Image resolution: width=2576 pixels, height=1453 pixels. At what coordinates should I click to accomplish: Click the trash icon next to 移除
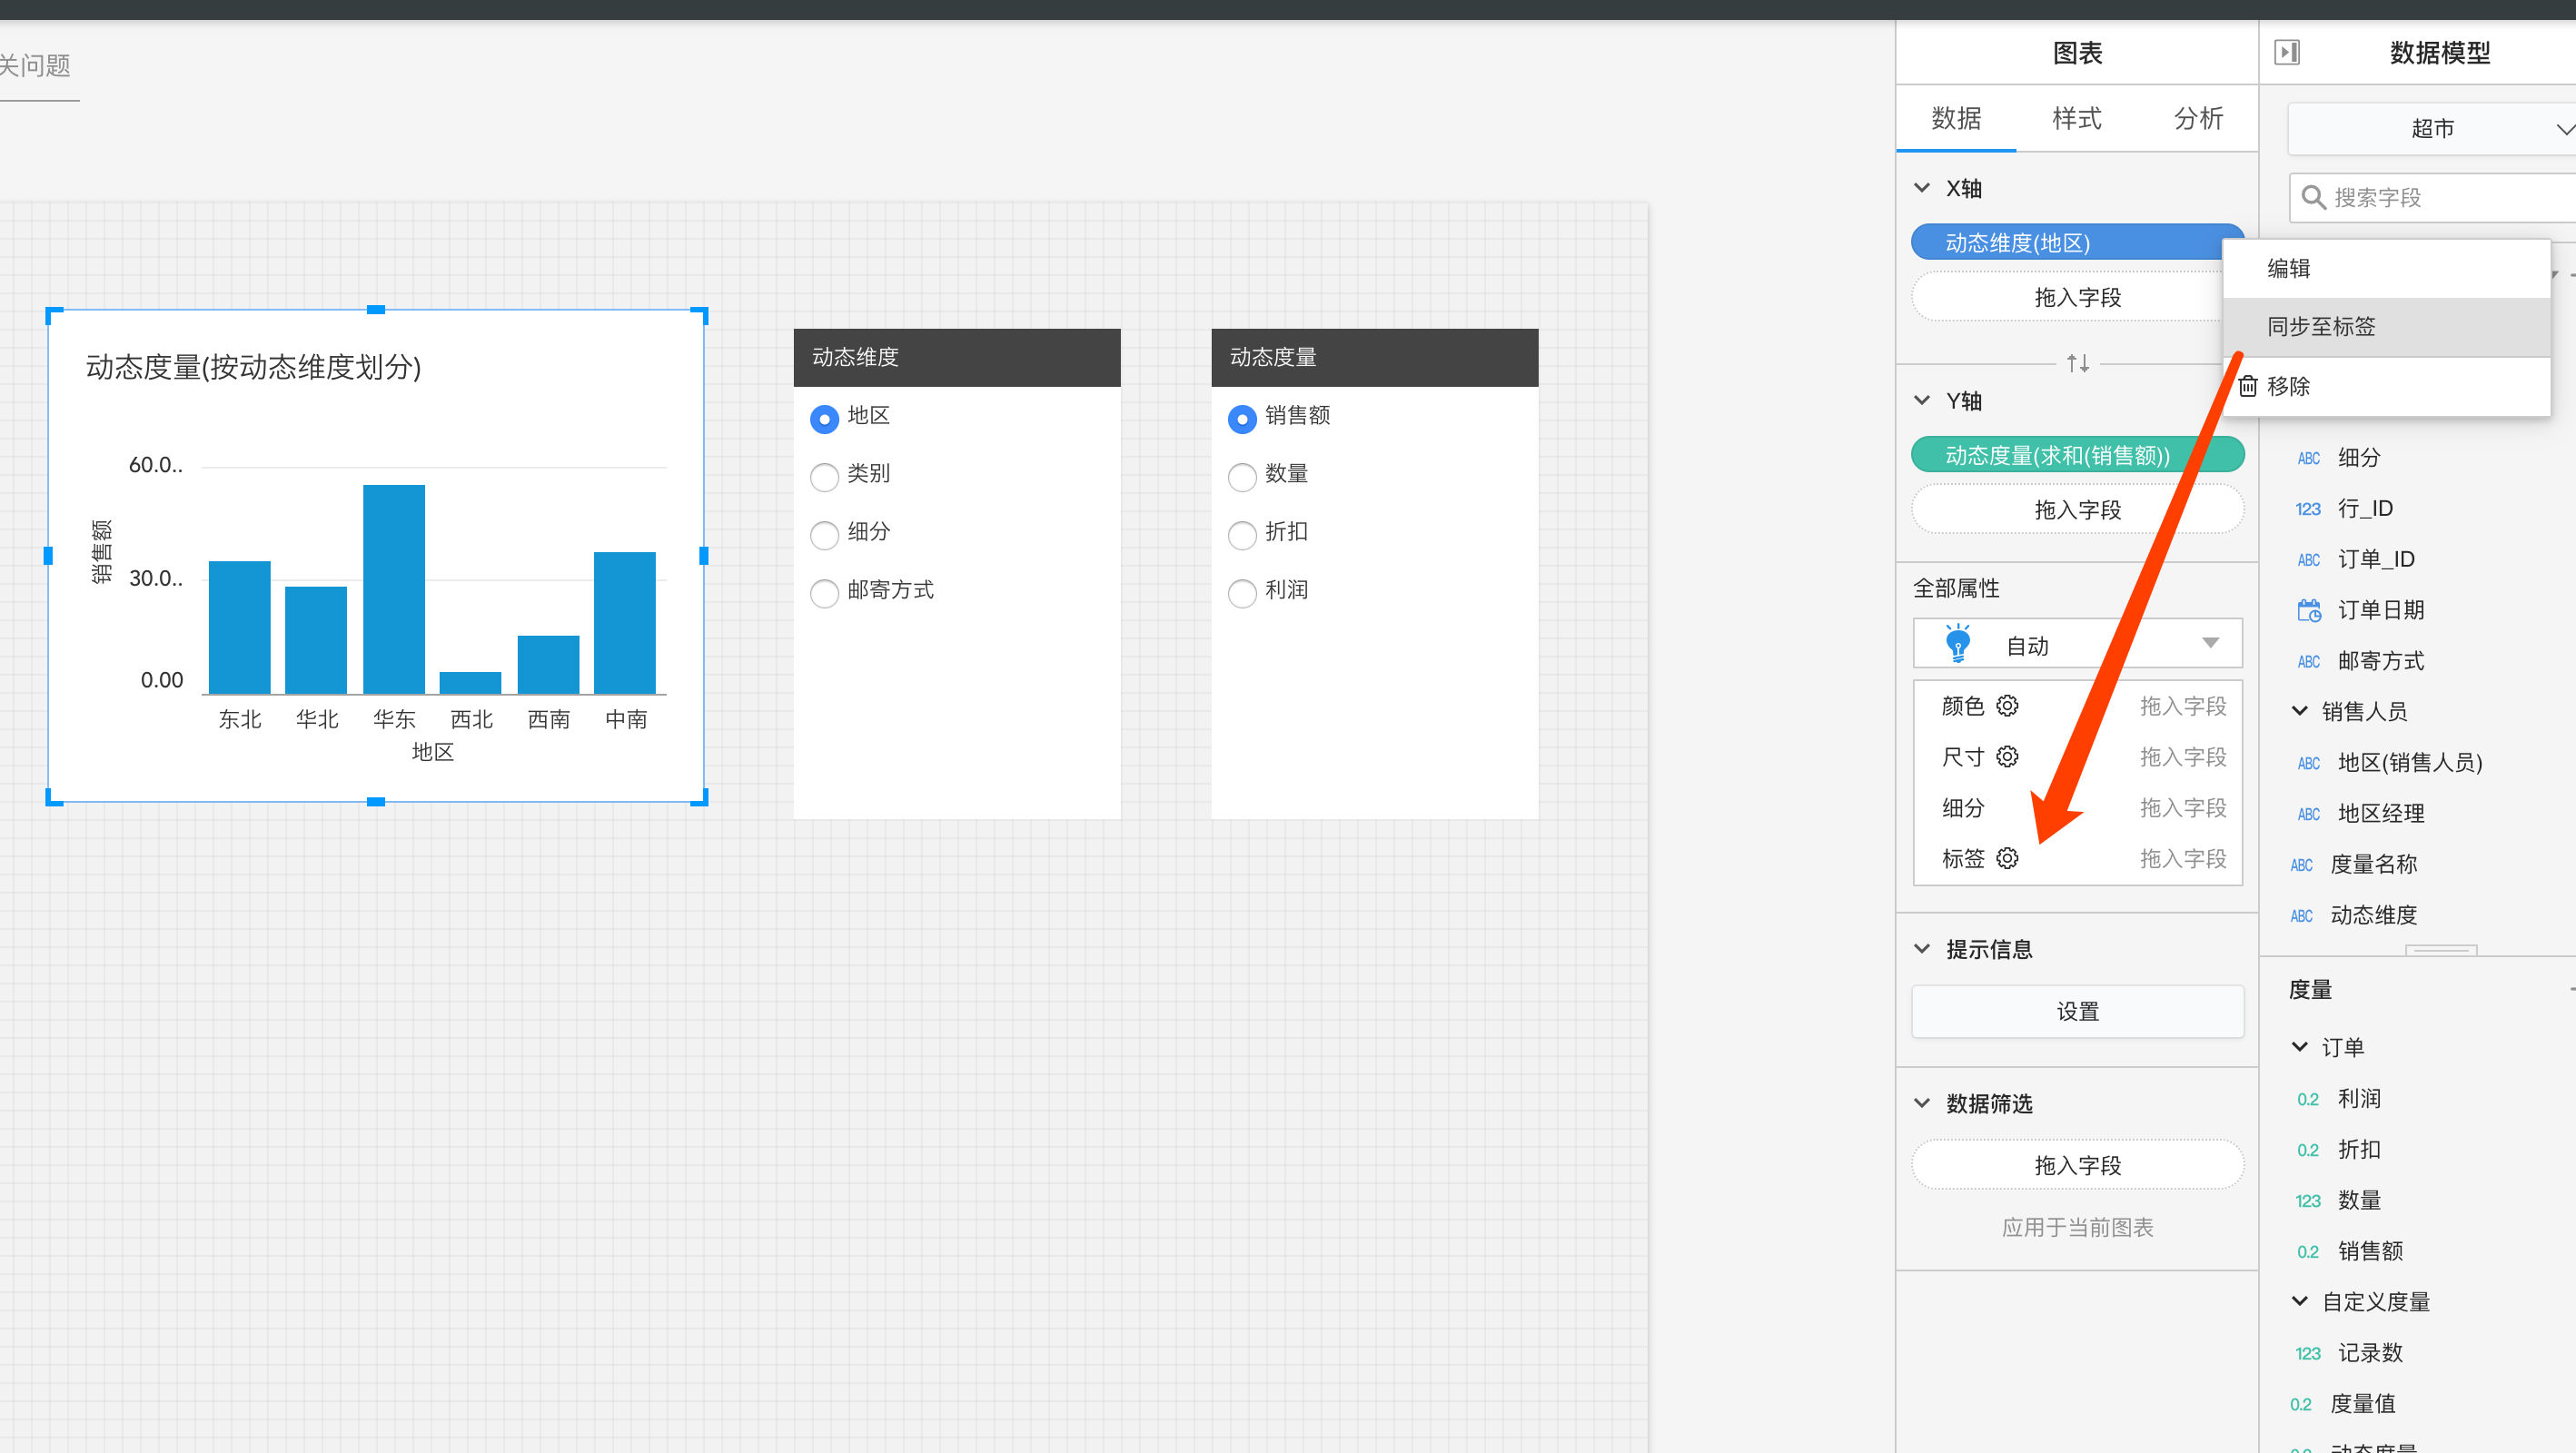pyautogui.click(x=2248, y=386)
